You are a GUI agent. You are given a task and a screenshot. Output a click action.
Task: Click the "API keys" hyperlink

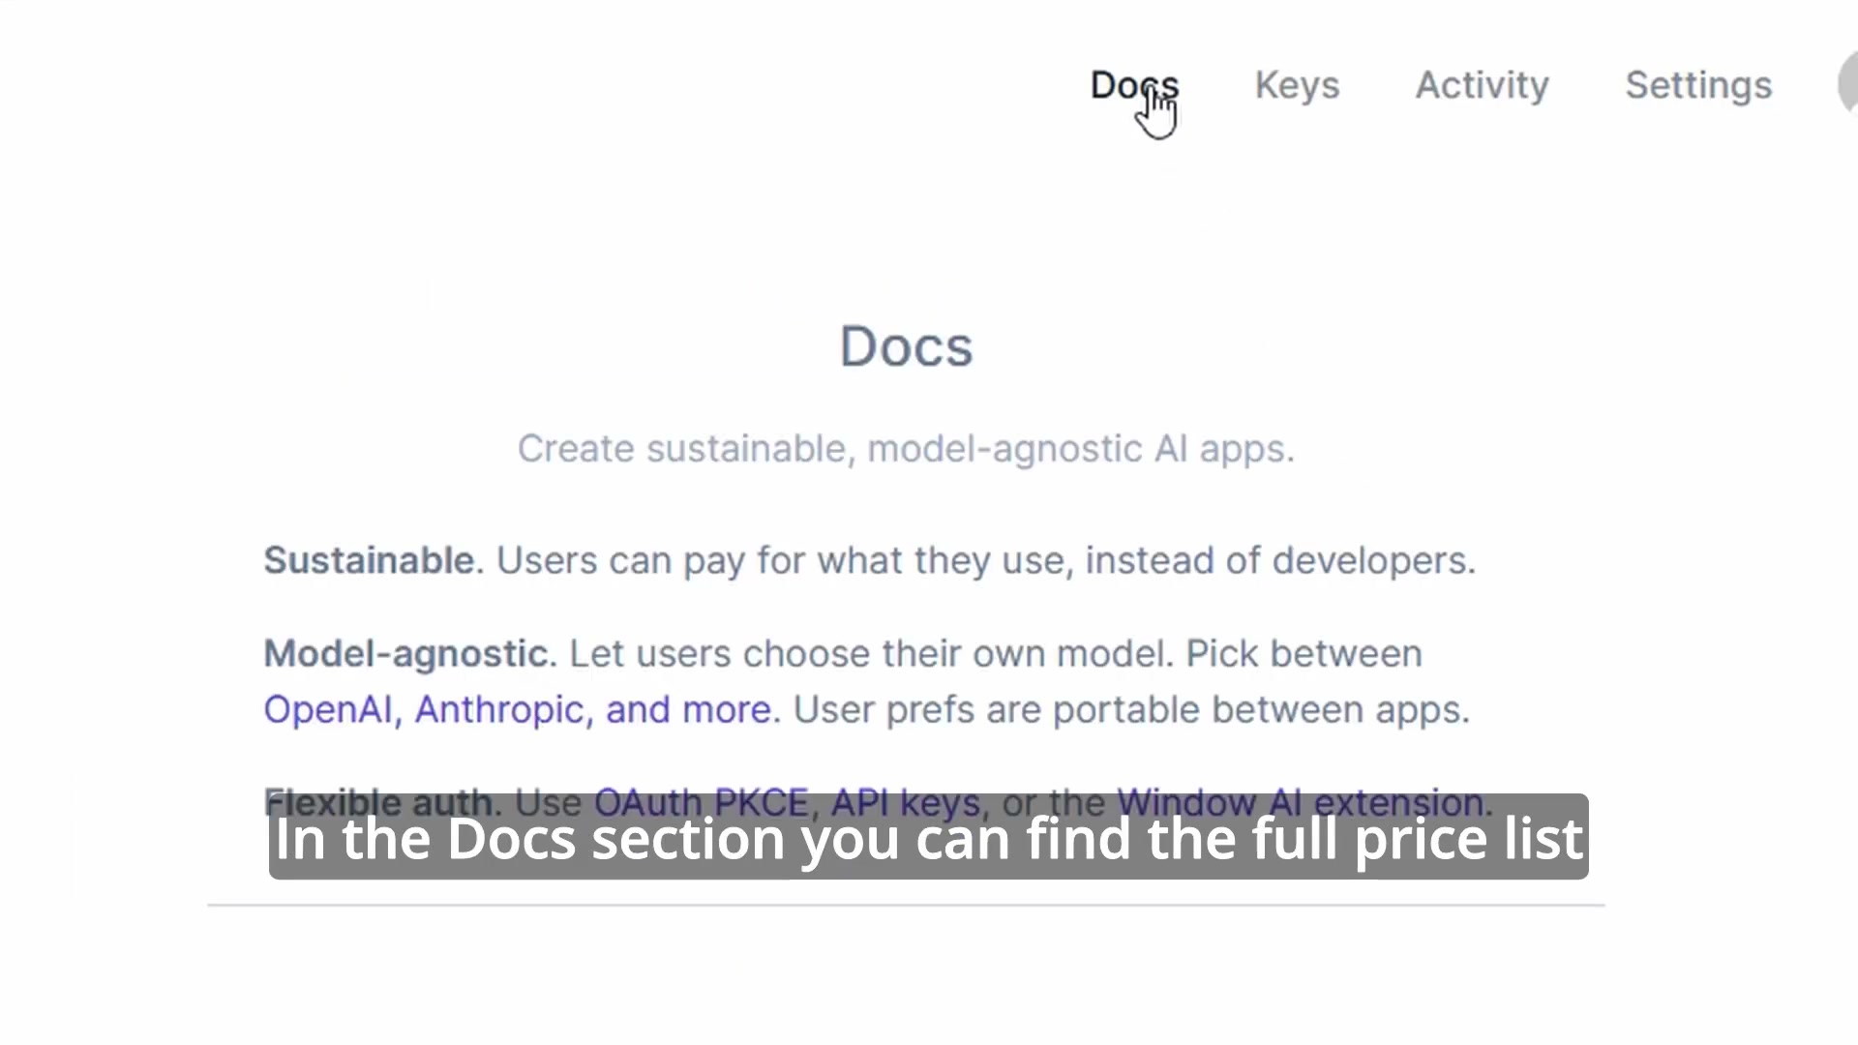coord(906,802)
